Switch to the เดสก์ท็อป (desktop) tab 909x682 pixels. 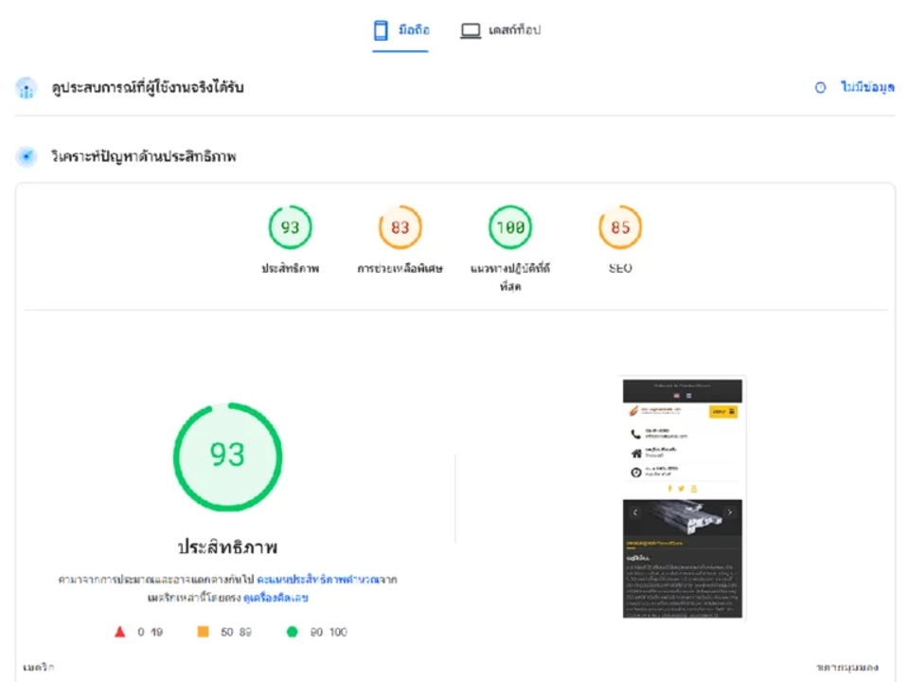coord(501,30)
